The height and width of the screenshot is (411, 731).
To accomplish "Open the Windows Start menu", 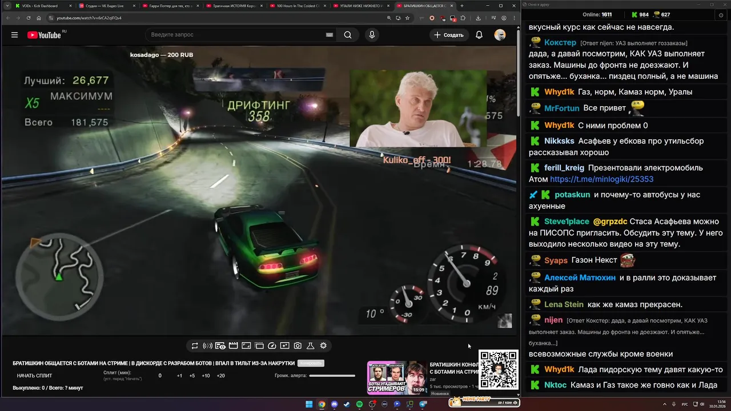I will click(309, 404).
